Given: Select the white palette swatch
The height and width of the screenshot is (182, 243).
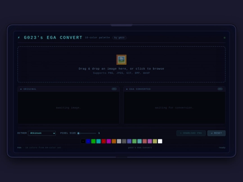Looking at the screenshot, I should (x=160, y=141).
